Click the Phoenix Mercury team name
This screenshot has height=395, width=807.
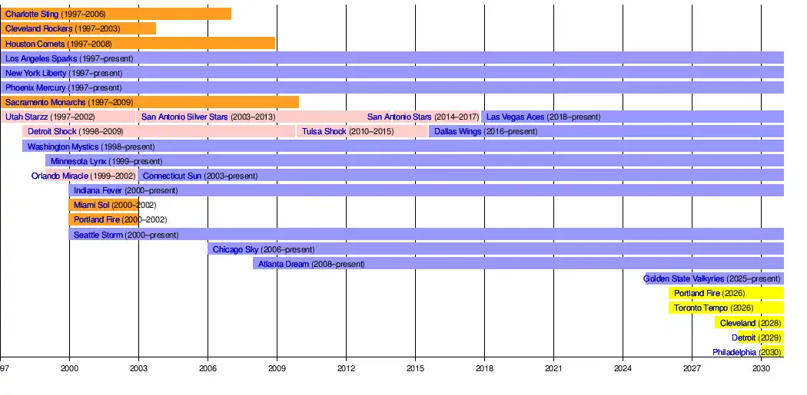[x=35, y=87]
